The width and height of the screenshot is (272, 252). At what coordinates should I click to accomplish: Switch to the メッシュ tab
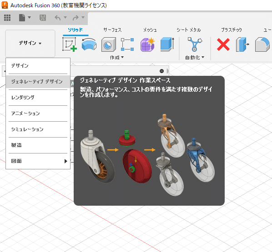150,30
